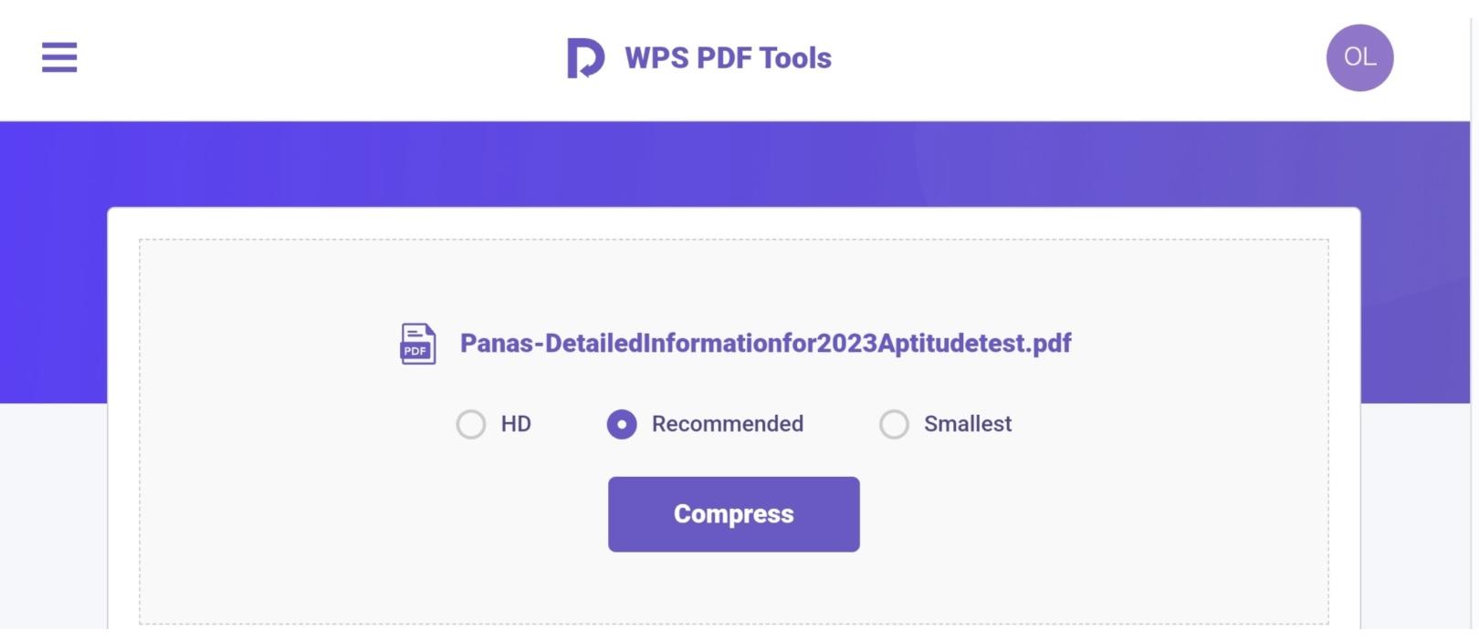Click the HD option label

(516, 424)
